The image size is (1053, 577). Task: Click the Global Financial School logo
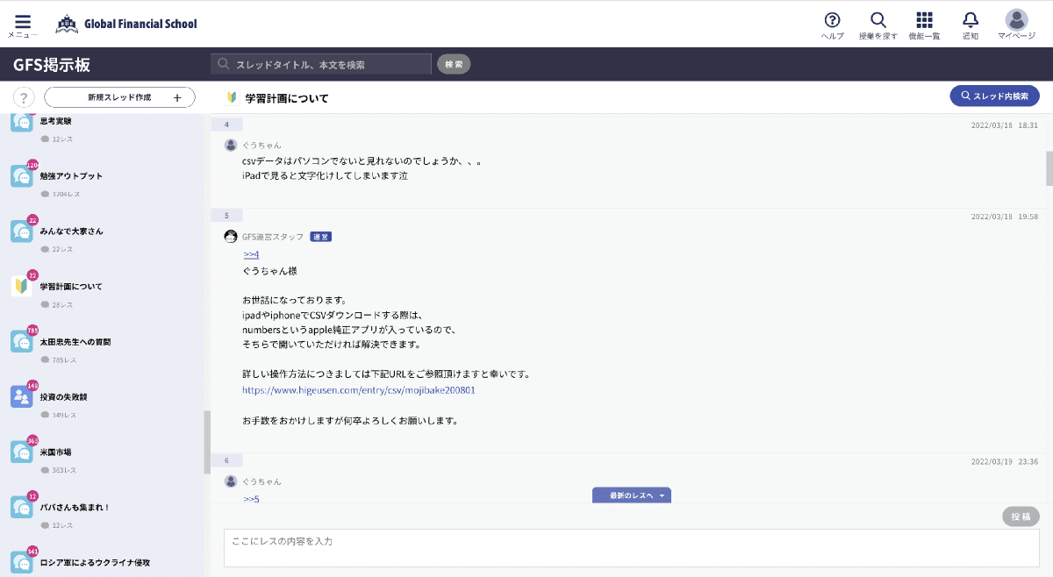[x=126, y=24]
